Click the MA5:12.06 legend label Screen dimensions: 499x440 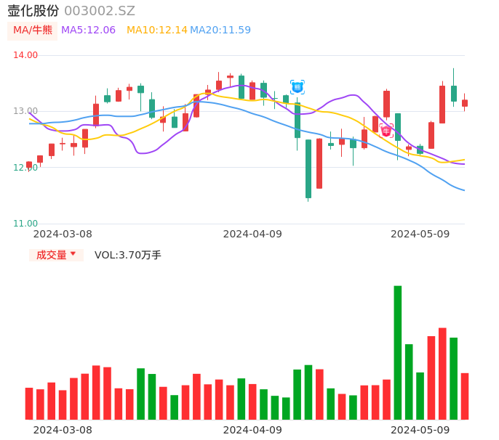88,30
